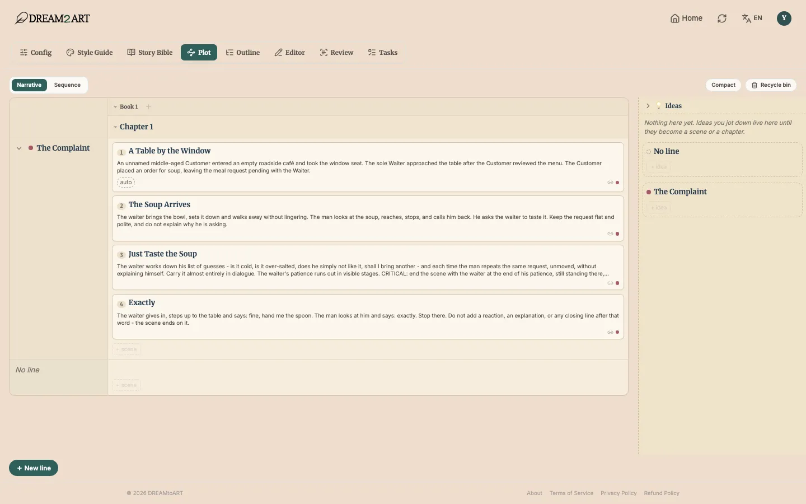Click red line dot on A Table by the Window

coord(617,183)
